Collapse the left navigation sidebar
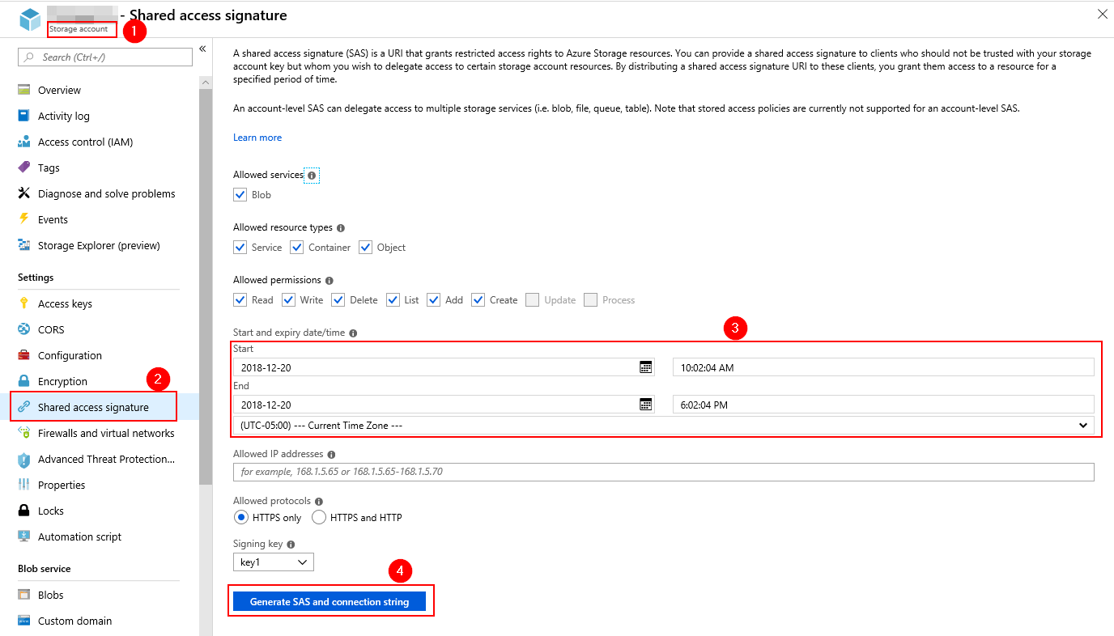The height and width of the screenshot is (636, 1114). pos(203,49)
